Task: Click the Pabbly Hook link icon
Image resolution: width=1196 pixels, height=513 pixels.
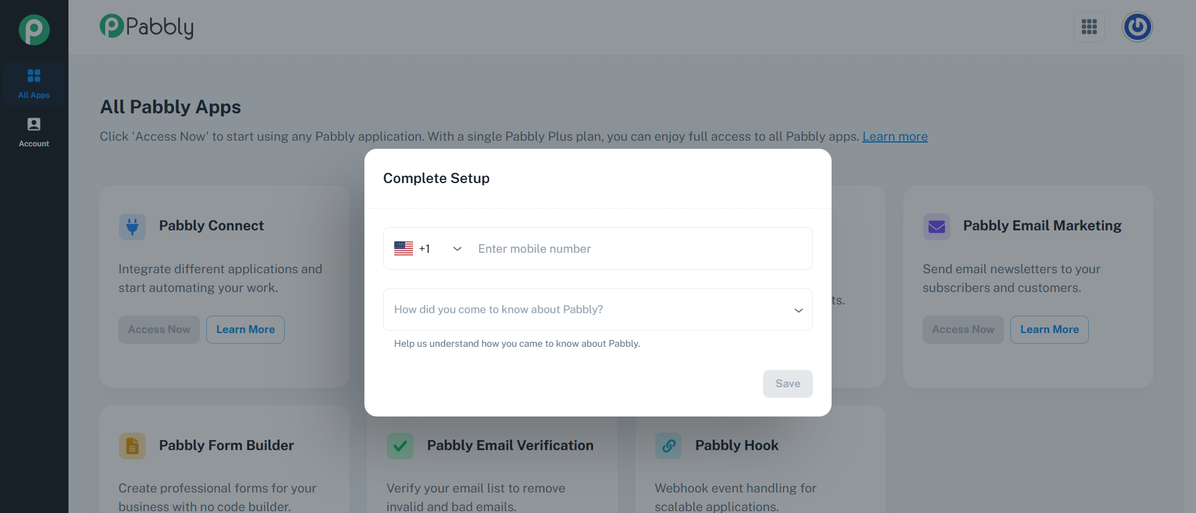Action: click(668, 446)
